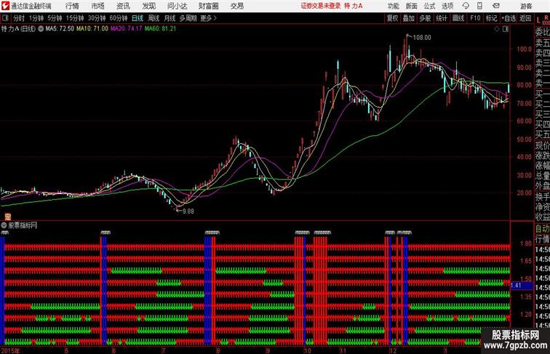This screenshot has width=550, height=354.
Task: Open the 功能 menu
Action: [393, 6]
